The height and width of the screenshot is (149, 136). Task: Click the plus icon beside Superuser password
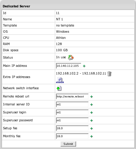click(x=91, y=120)
